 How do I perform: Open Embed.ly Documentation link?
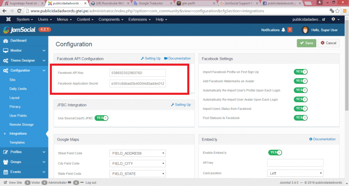pyautogui.click(x=322, y=139)
